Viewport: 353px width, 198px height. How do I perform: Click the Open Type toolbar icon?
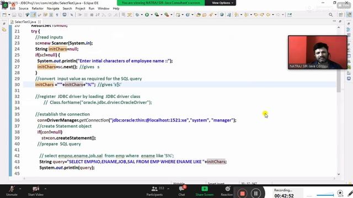(27, 15)
